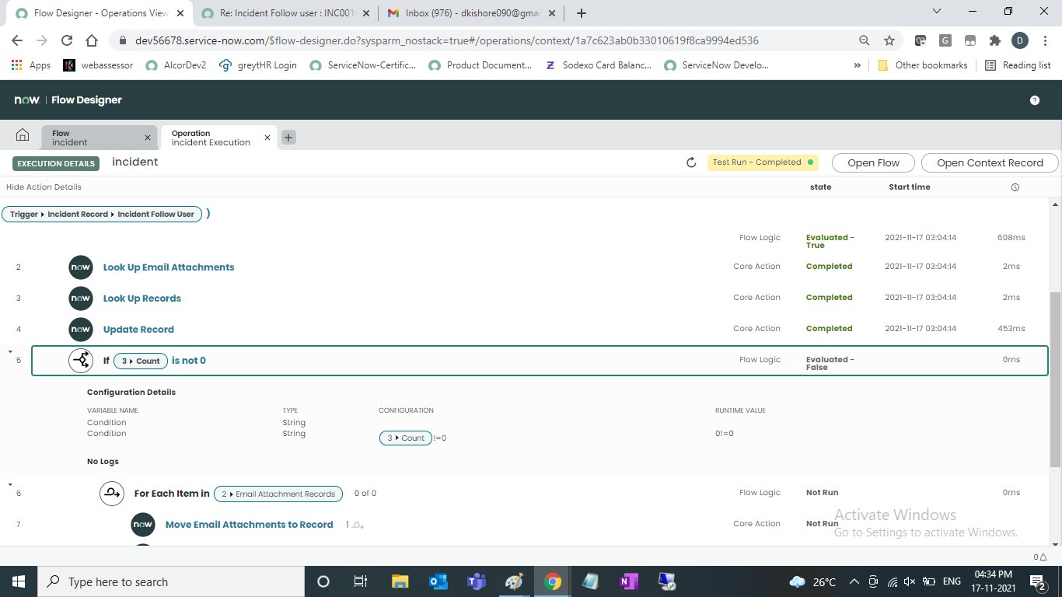Open Task View on the taskbar
The width and height of the screenshot is (1062, 597).
[x=361, y=581]
